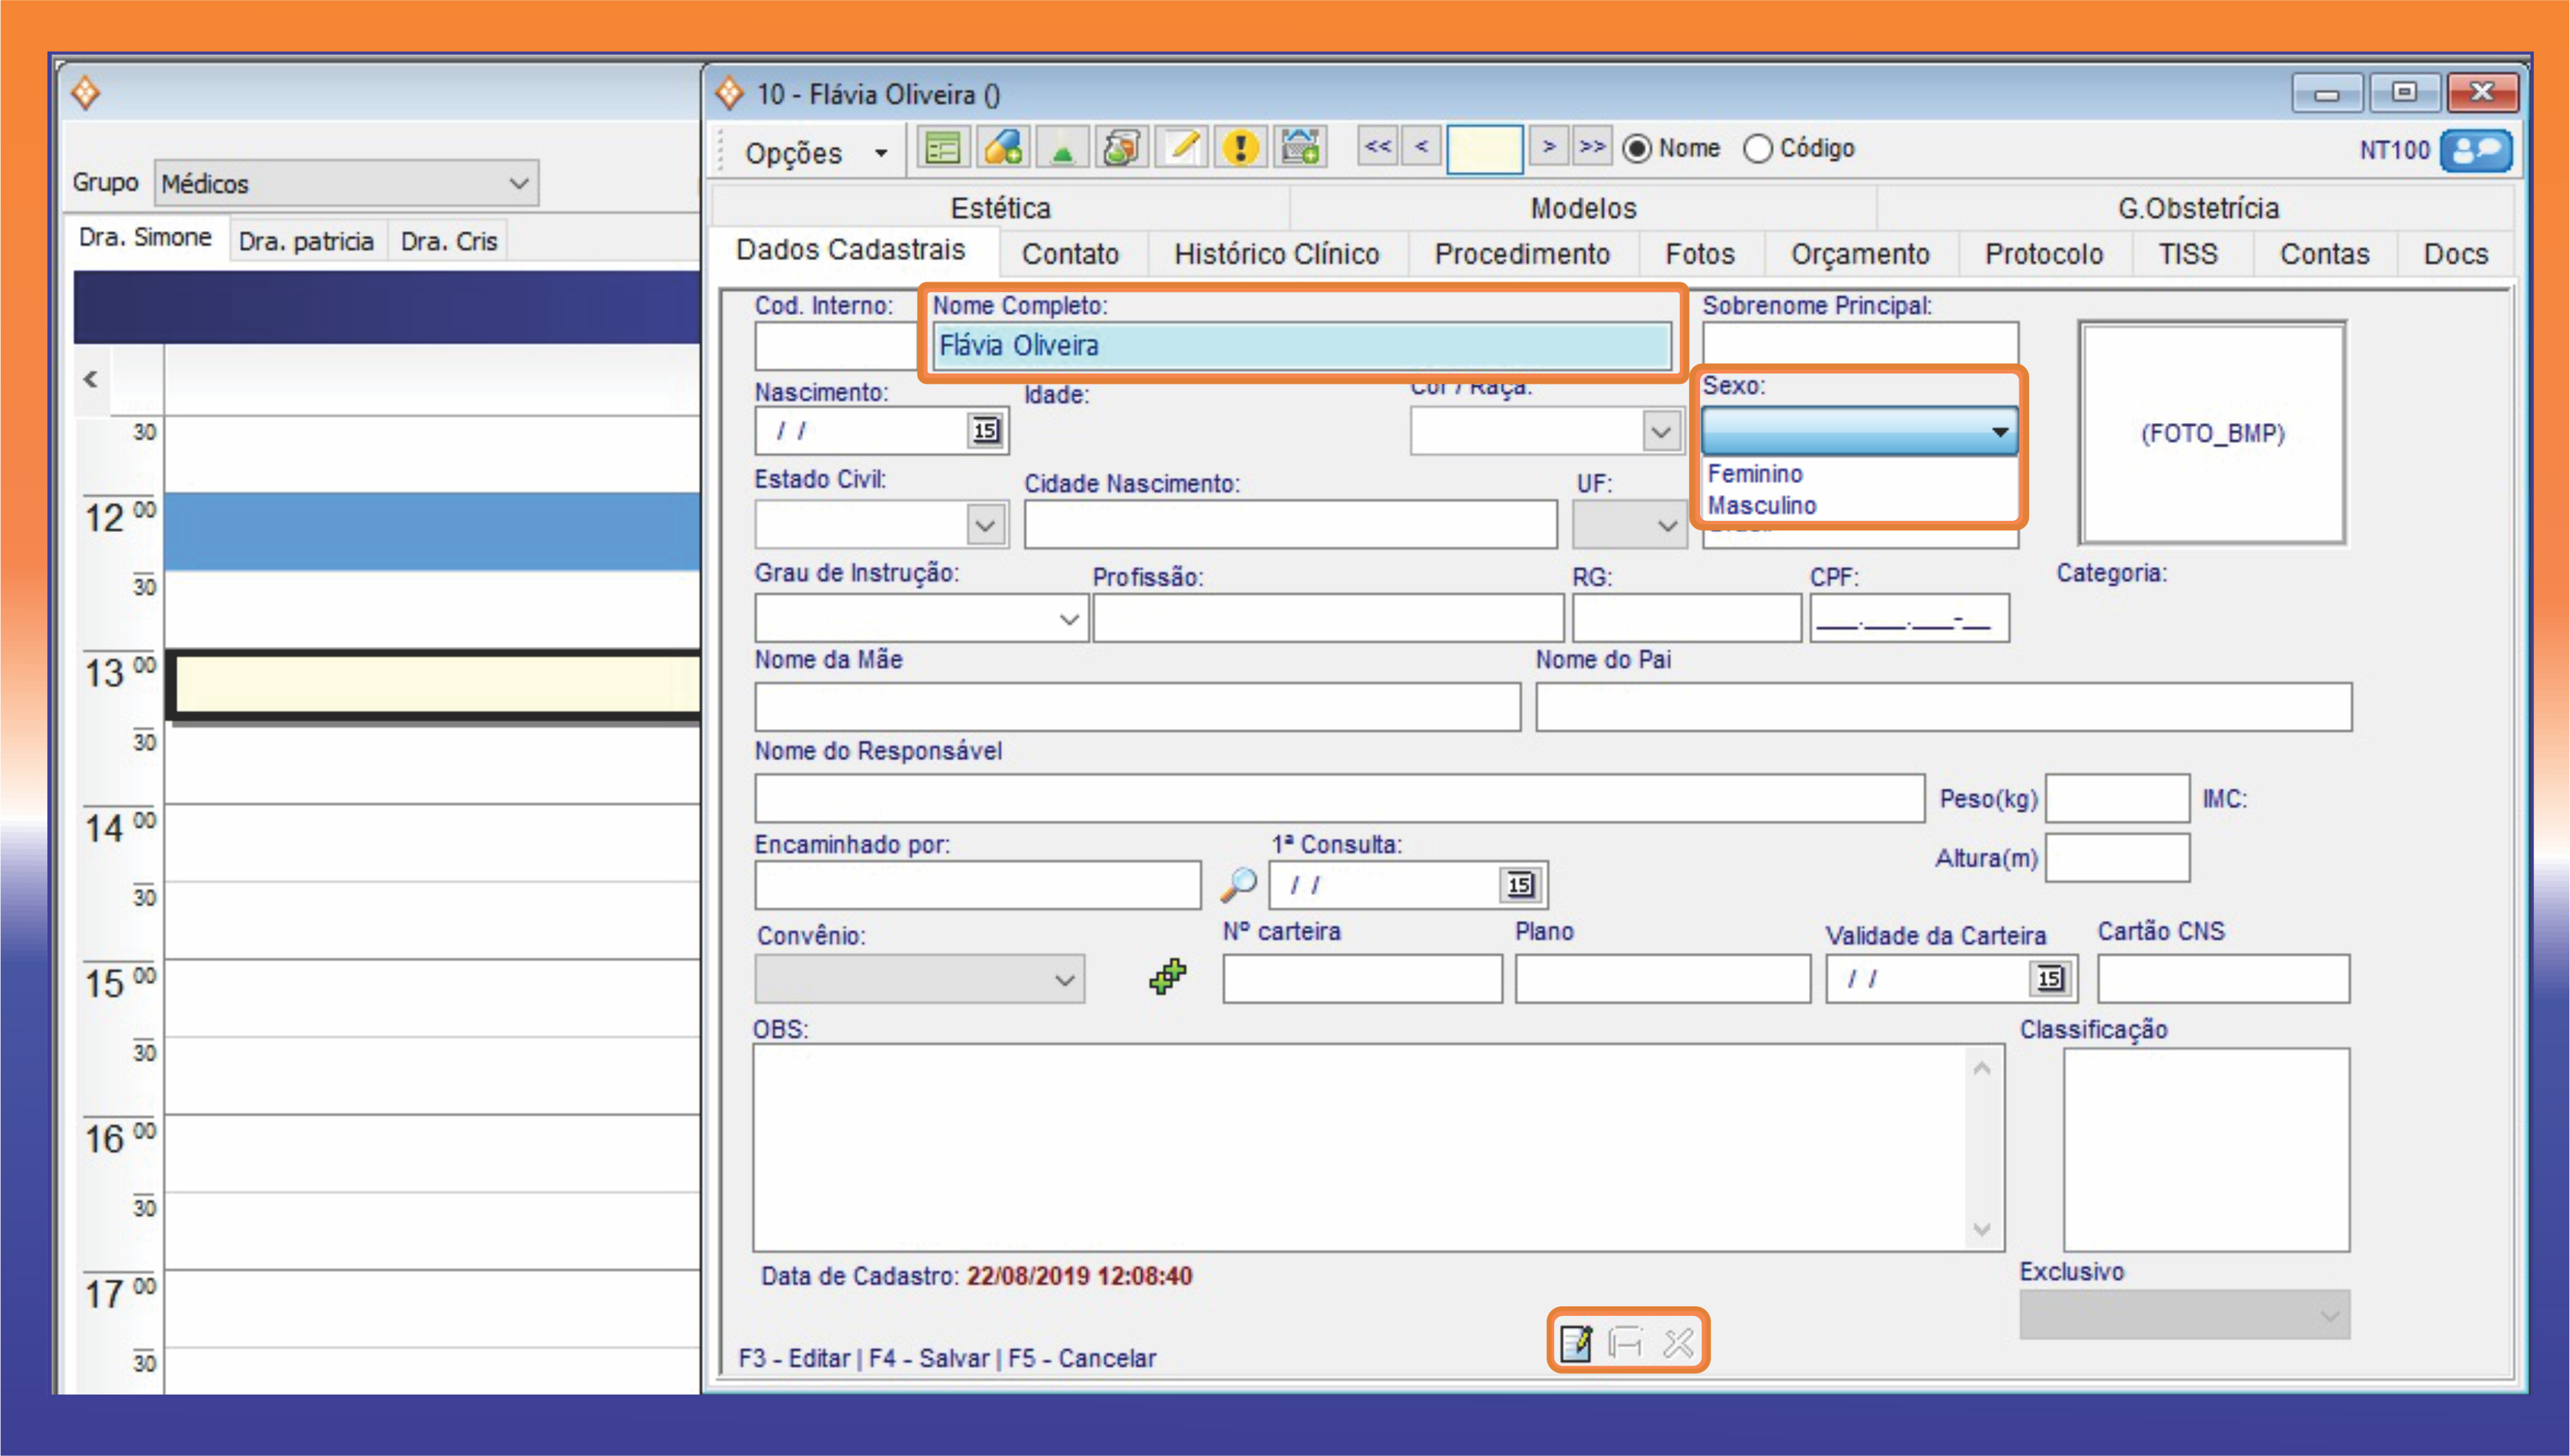
Task: Click the lab flasks exam icon
Action: (1121, 148)
